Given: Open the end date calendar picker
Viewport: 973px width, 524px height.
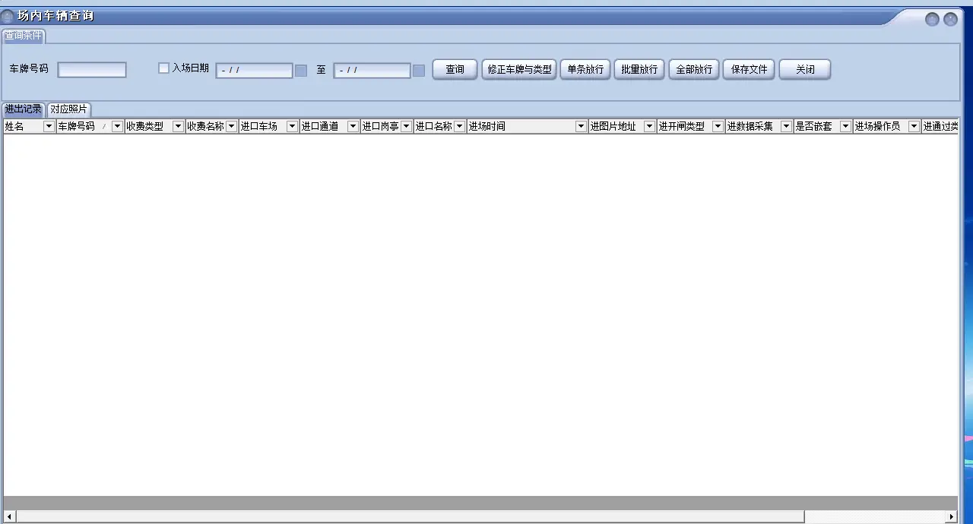Looking at the screenshot, I should click(419, 71).
